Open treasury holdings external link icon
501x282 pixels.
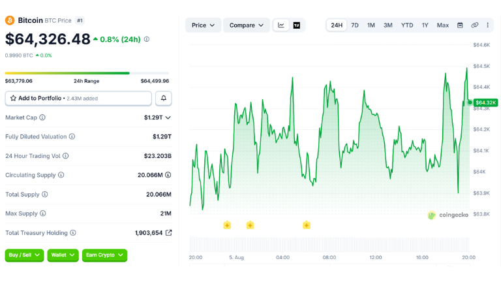pyautogui.click(x=168, y=233)
